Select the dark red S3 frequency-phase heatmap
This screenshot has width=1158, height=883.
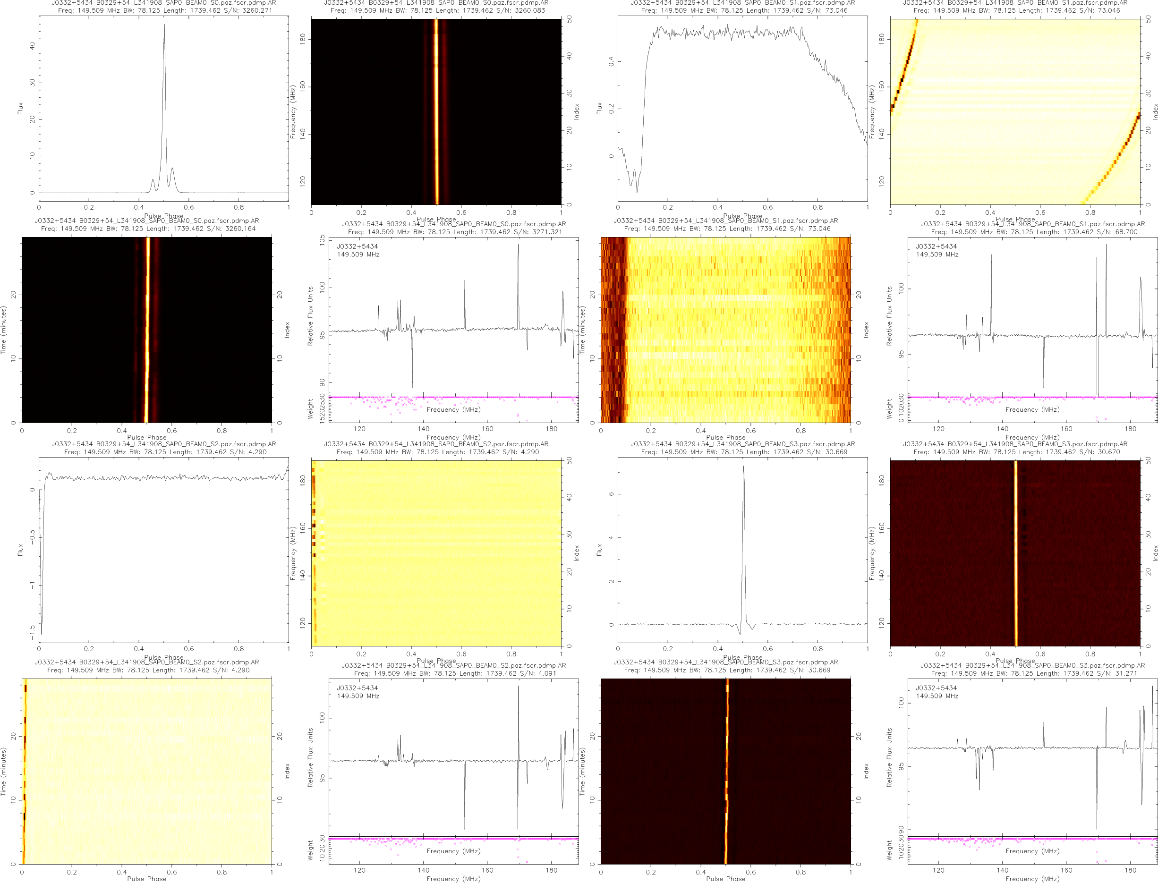(1014, 553)
